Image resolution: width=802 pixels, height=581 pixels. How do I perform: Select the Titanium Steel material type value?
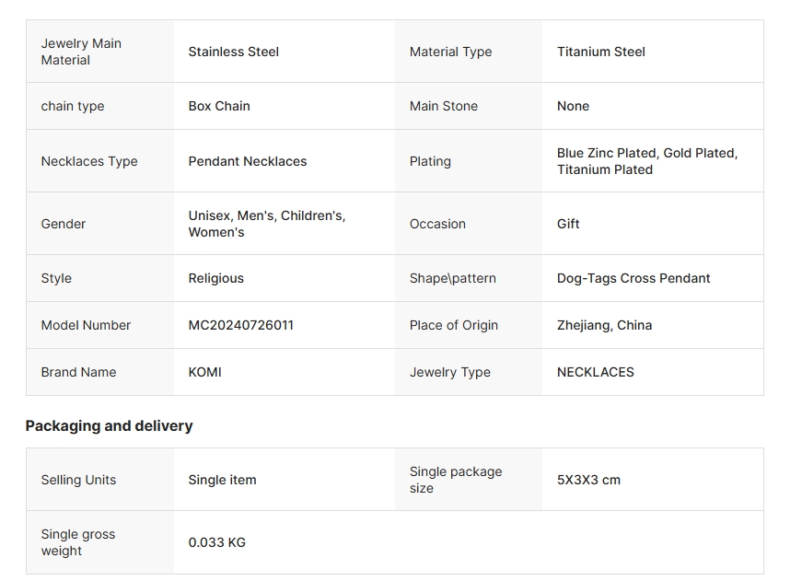[x=600, y=52]
